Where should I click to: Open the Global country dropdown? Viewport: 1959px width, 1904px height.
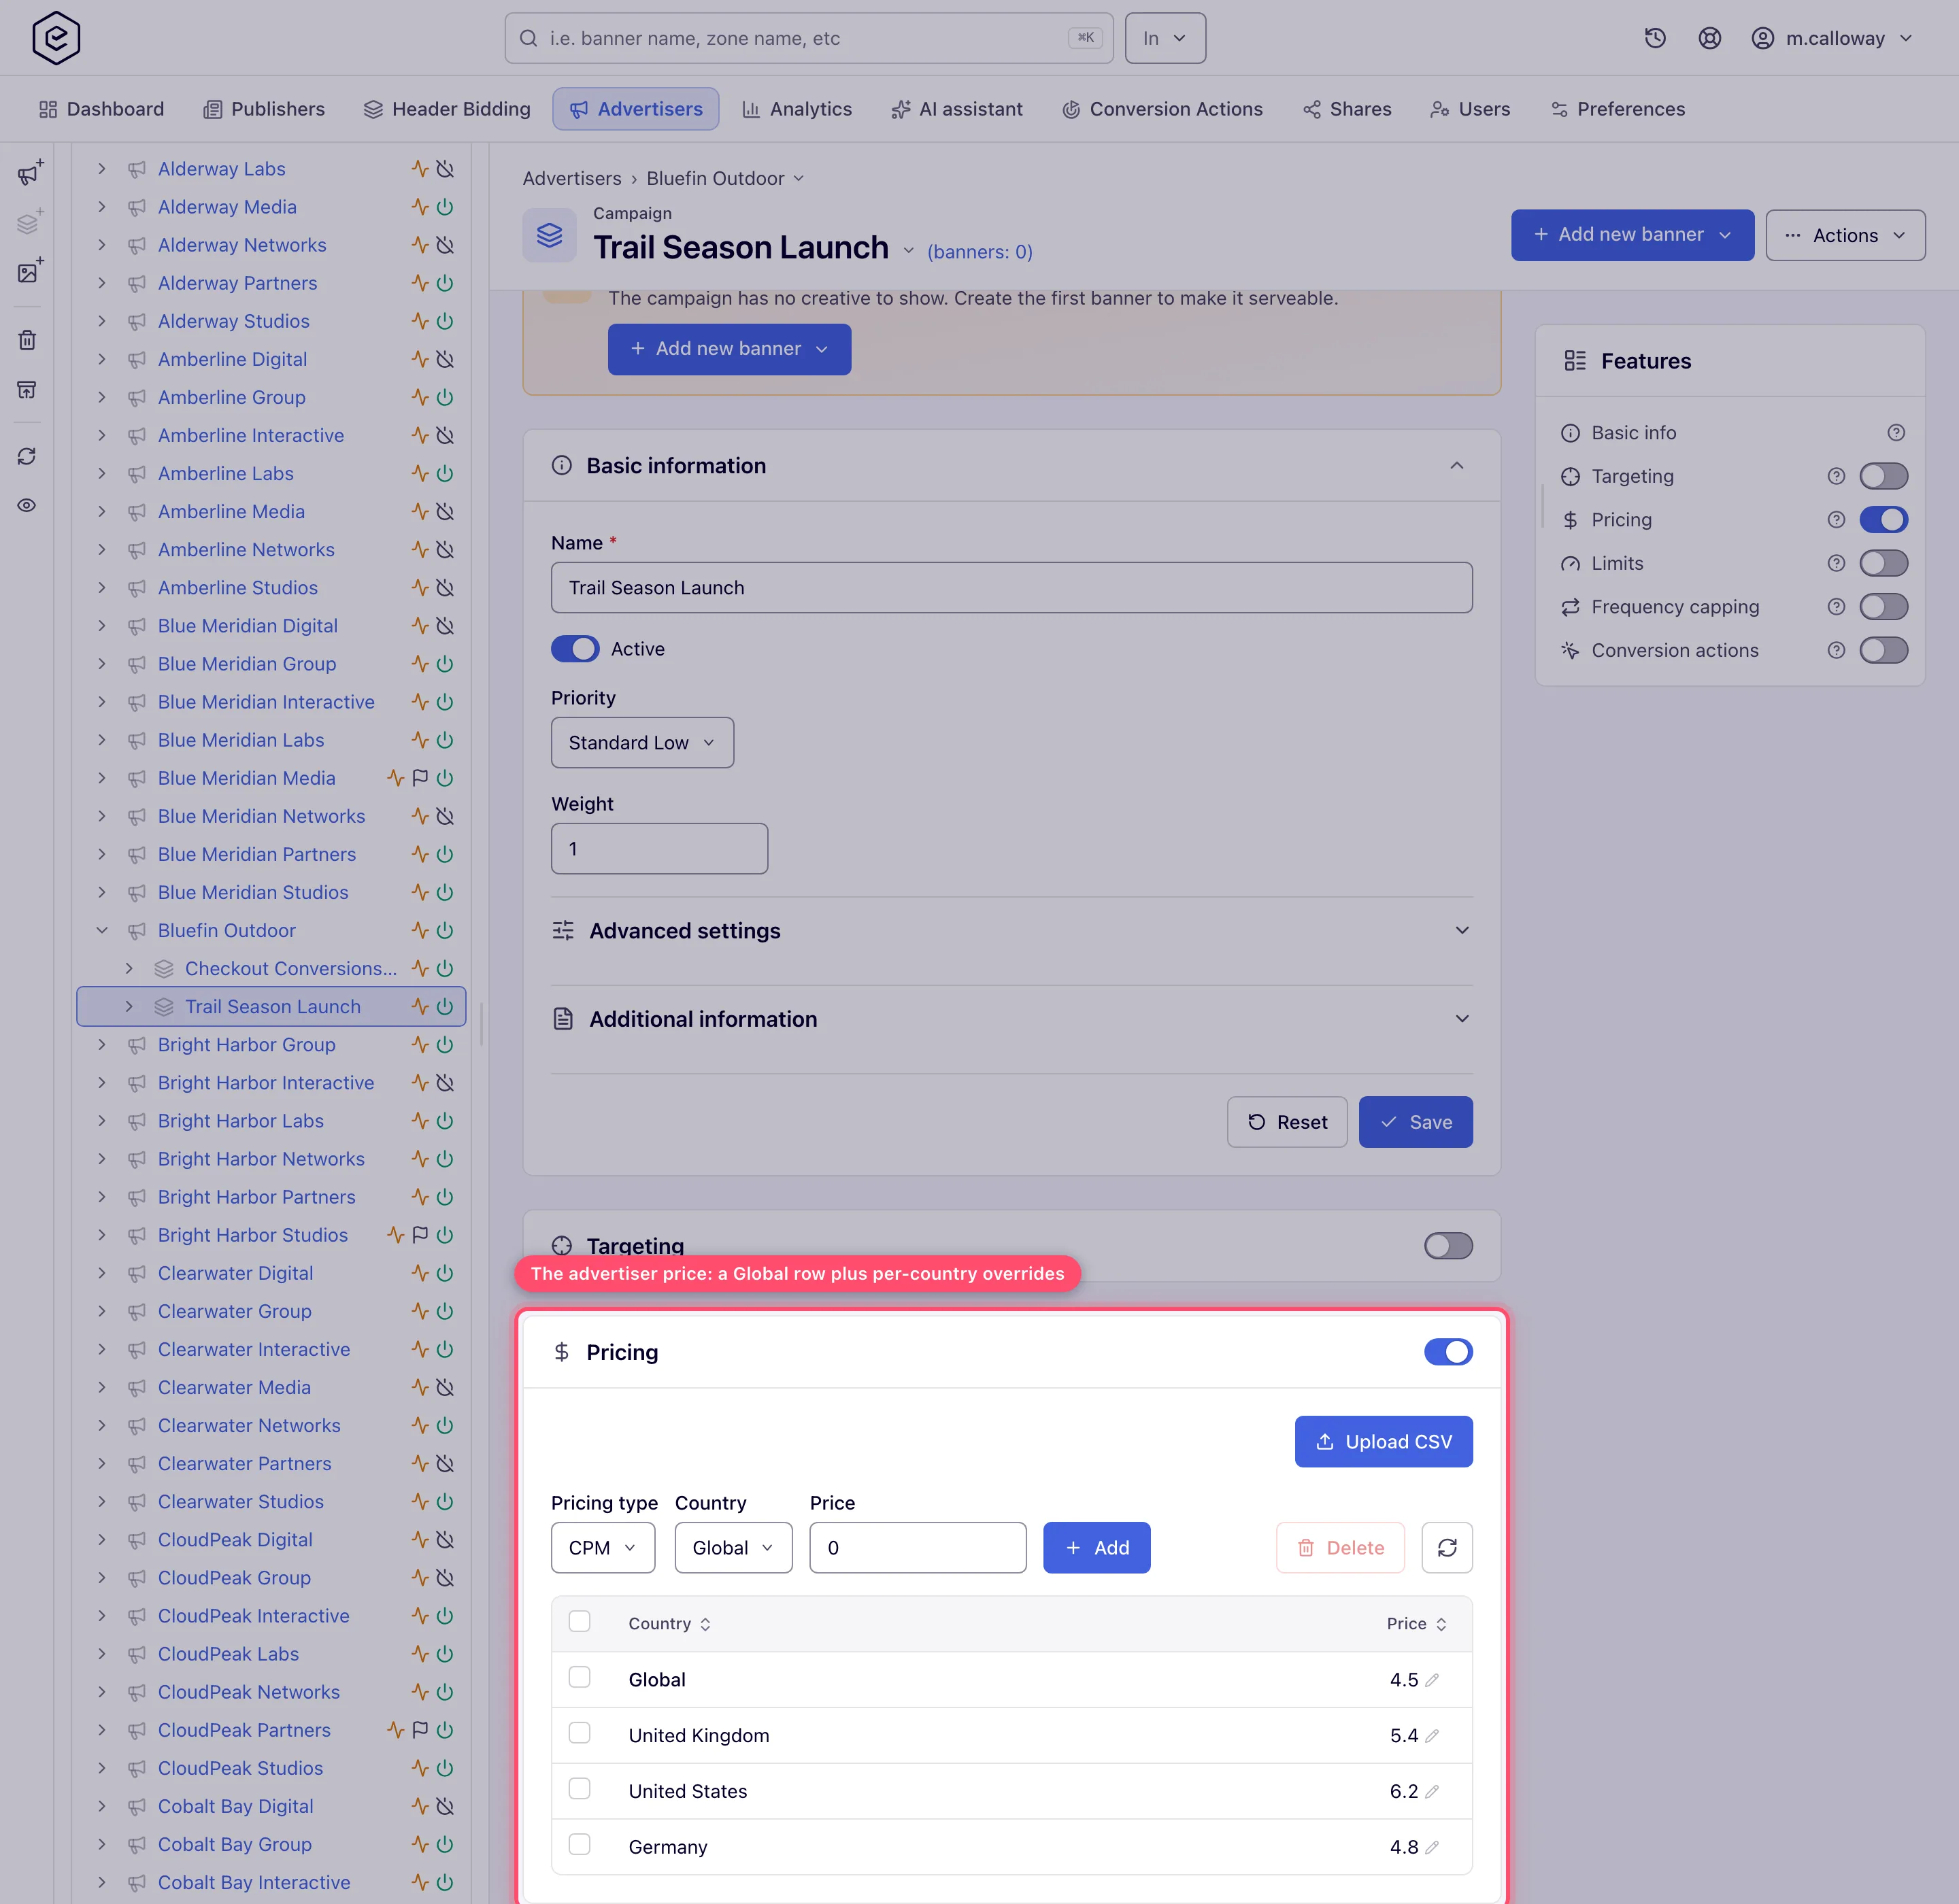[733, 1548]
